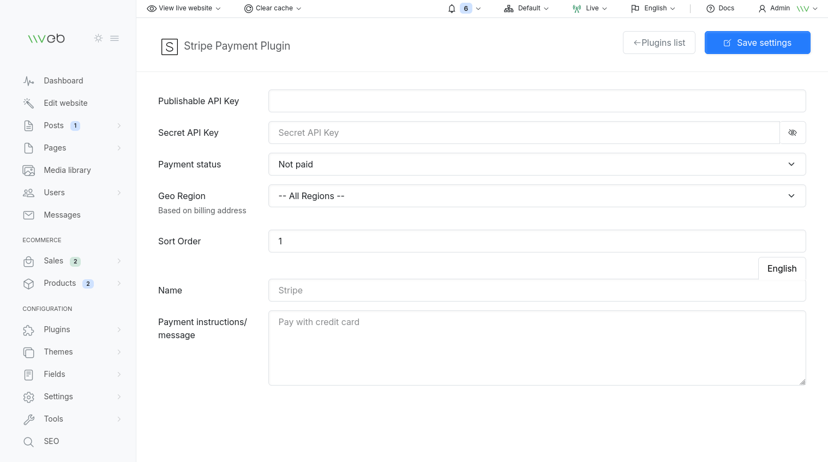The height and width of the screenshot is (462, 828).
Task: Expand the Themes submenu chevron
Action: 119,352
